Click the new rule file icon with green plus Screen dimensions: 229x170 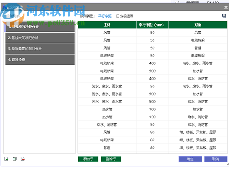click(7, 159)
